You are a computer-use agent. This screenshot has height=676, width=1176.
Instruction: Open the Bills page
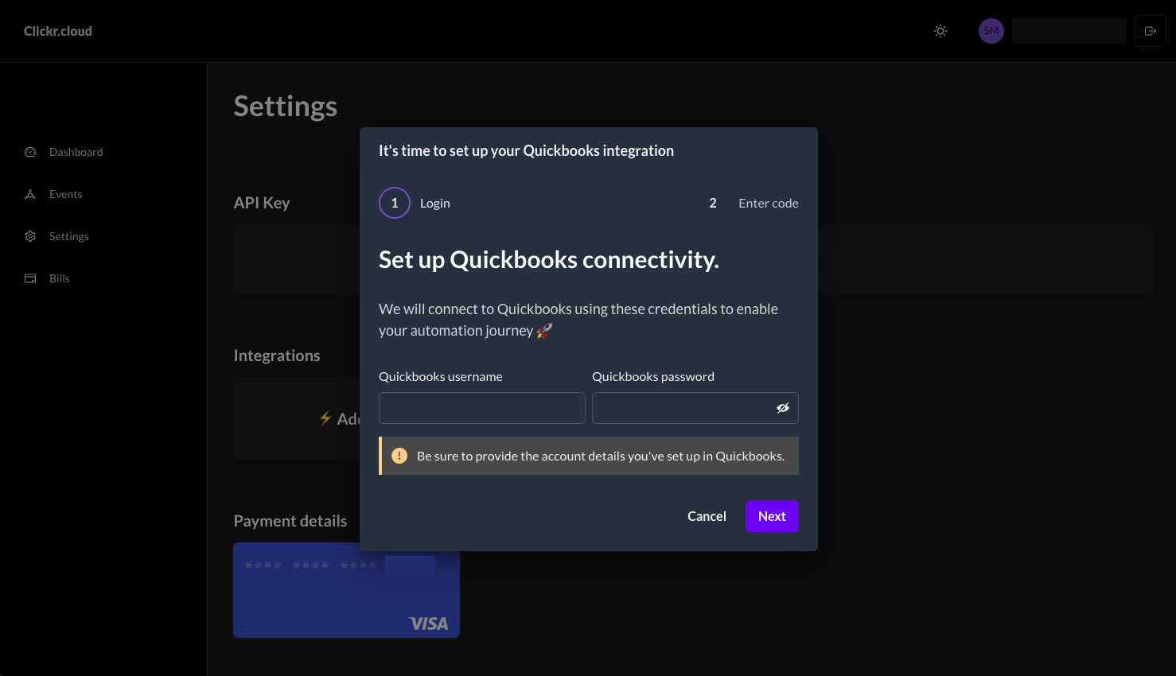click(x=60, y=278)
